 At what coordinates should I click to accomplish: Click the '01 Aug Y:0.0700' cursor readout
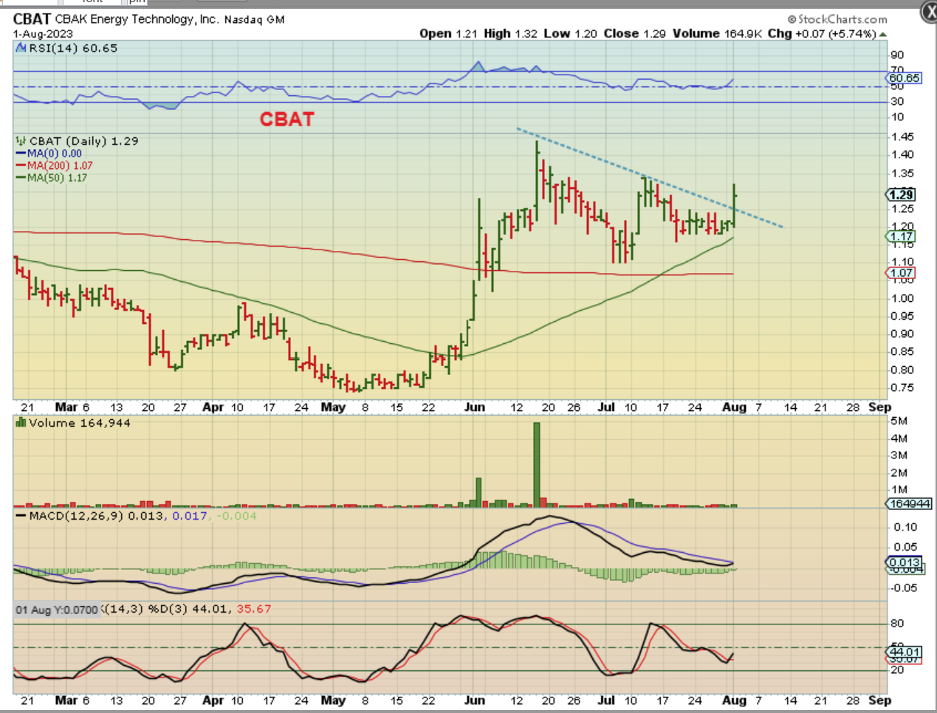(57, 610)
